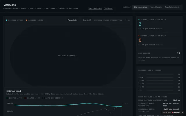Open the Lovable badge link
The width and height of the screenshot is (186, 116).
171,113
